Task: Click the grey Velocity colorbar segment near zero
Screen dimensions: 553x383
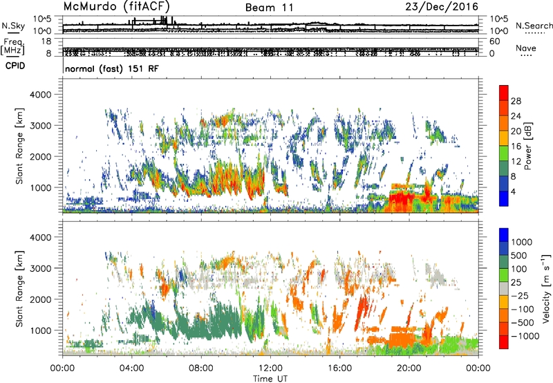Action: pyautogui.click(x=504, y=288)
